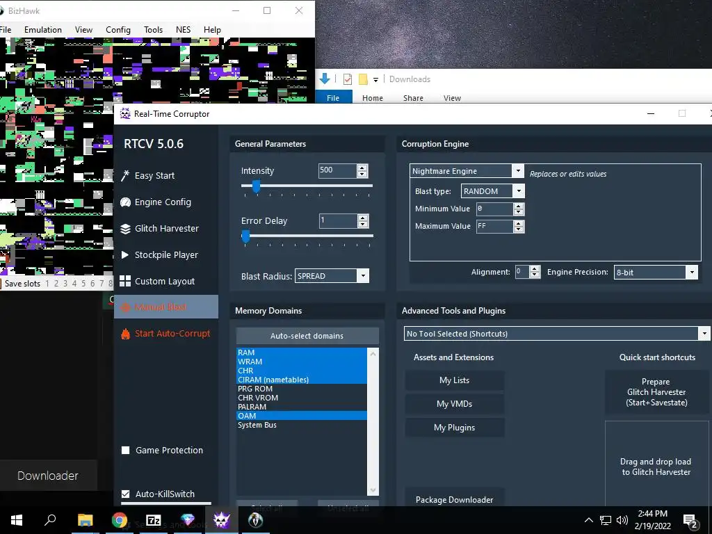Select CIRAM (nametables) domain

click(x=302, y=380)
